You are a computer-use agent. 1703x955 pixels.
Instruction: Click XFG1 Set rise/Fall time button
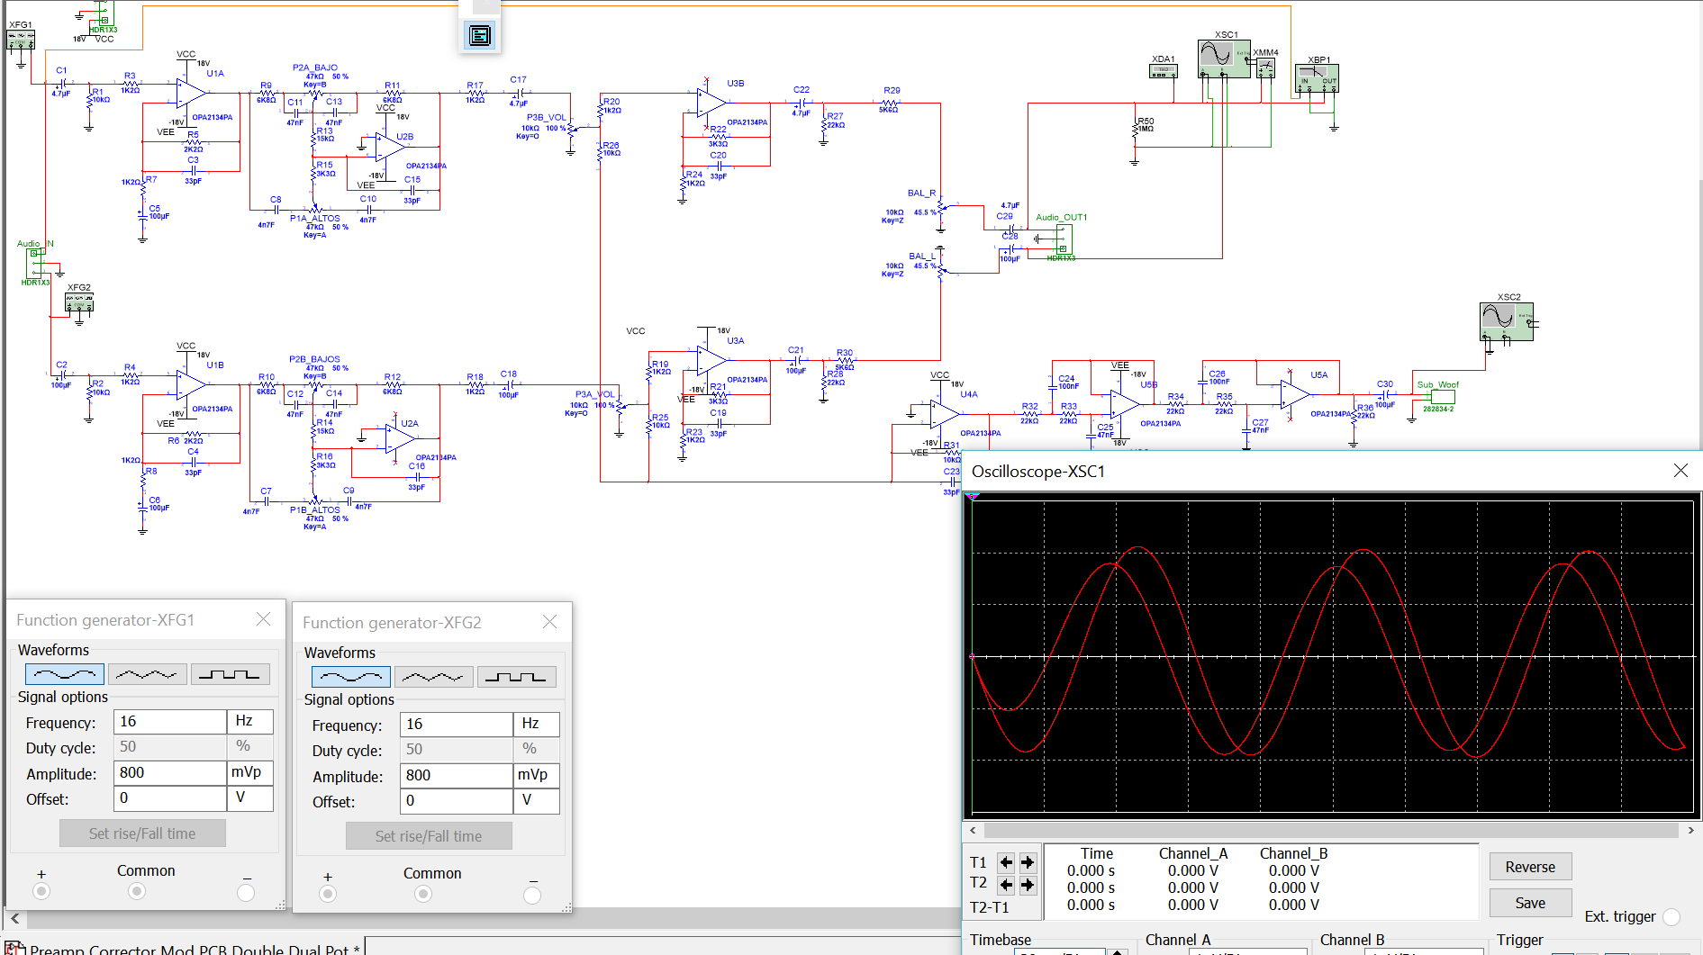142,833
